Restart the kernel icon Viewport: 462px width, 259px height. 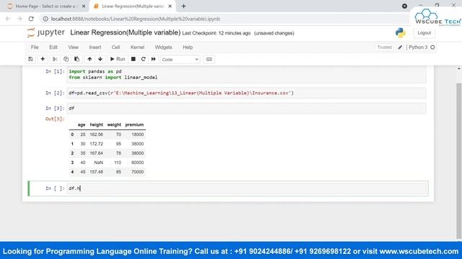point(143,59)
